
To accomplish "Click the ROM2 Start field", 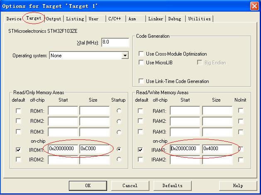I will [x=63, y=121].
